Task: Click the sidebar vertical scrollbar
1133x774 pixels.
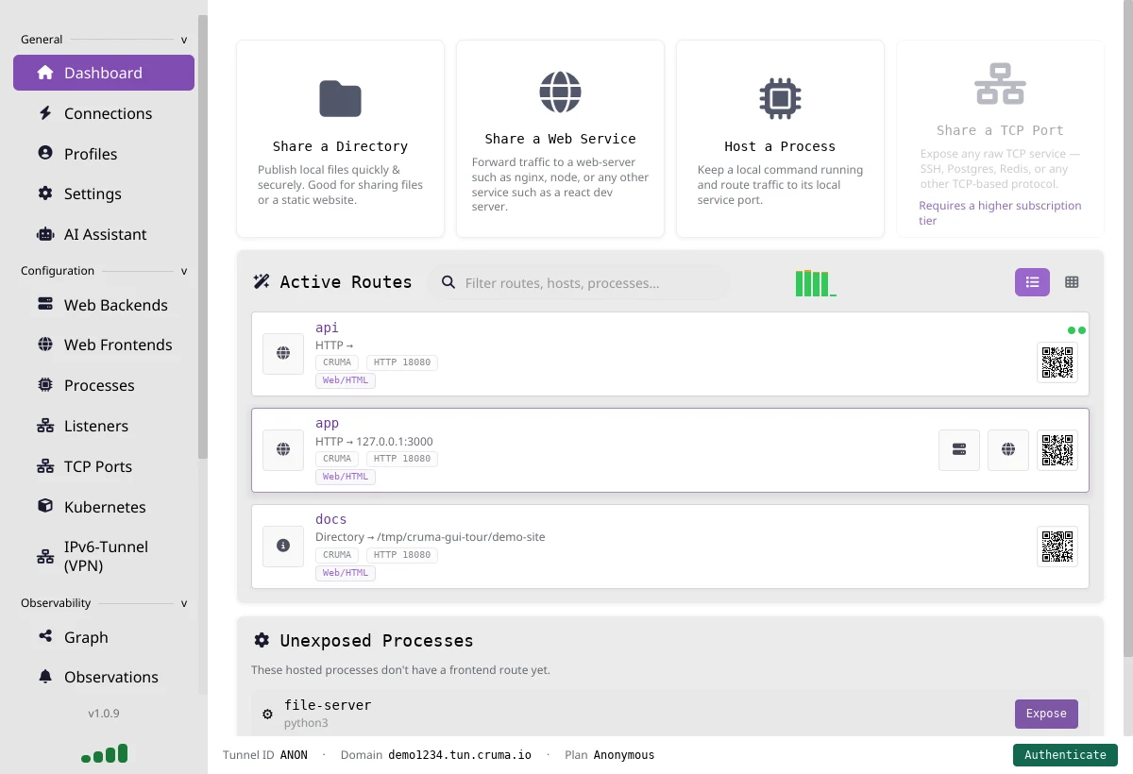Action: (x=203, y=236)
